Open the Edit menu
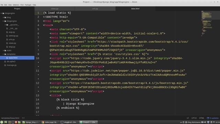 [5, 5]
